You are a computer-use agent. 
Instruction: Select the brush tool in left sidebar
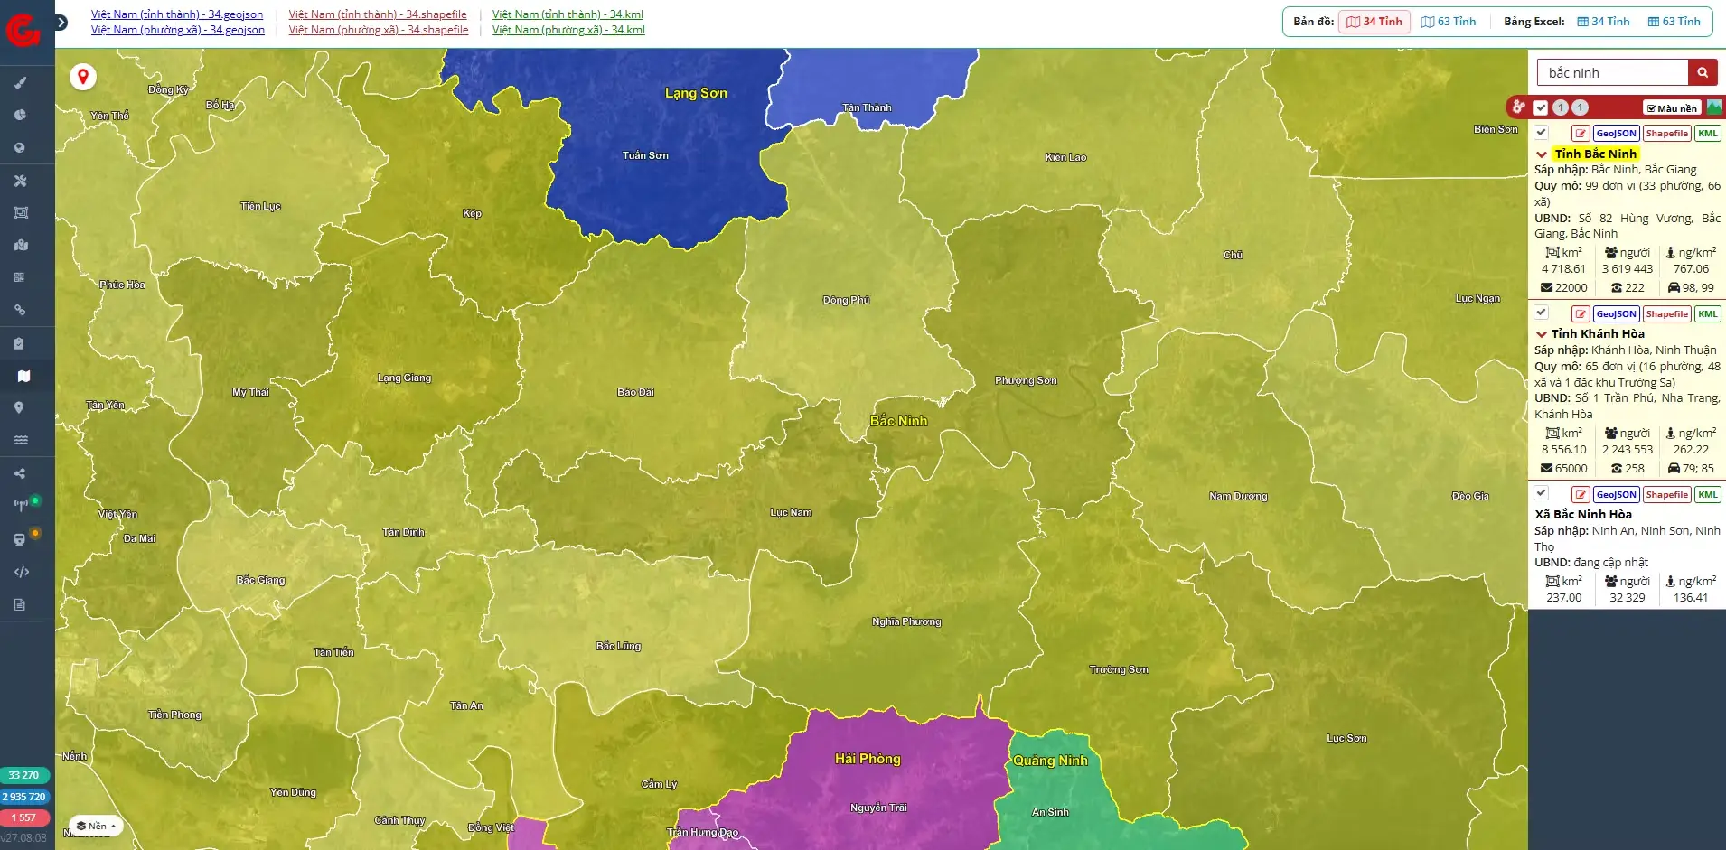[x=20, y=82]
